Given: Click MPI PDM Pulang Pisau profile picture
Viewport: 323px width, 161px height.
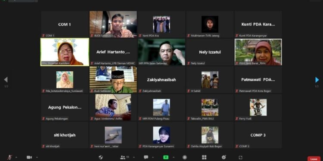Looking at the screenshot, I should [161, 107].
